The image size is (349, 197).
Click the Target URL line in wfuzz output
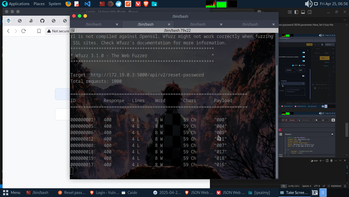[137, 75]
